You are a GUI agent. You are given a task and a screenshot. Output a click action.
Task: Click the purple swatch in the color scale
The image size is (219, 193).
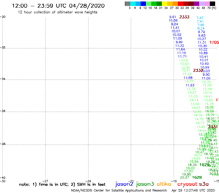coord(196,4)
